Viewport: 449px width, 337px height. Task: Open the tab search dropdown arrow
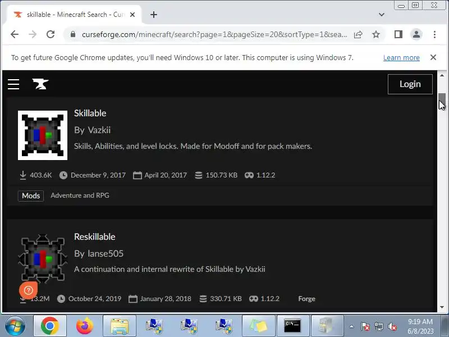pos(382,15)
